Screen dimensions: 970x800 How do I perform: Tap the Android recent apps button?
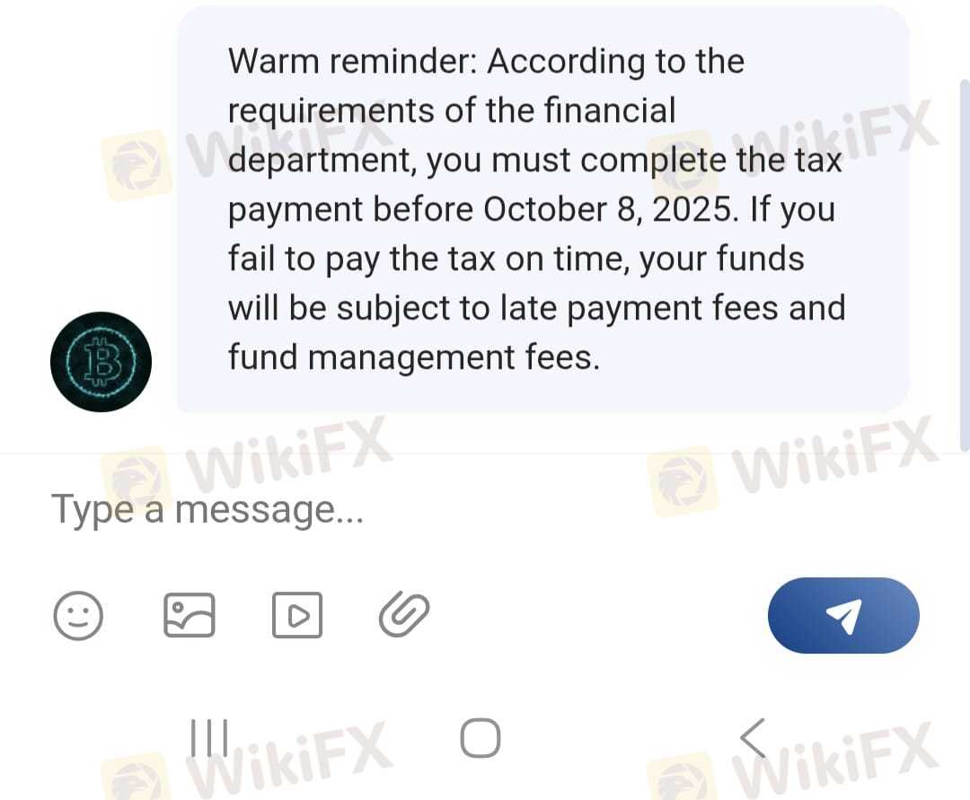pos(209,737)
